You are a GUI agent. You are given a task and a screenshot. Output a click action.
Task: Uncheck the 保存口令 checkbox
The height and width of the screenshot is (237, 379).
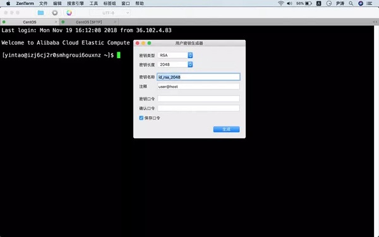point(141,118)
